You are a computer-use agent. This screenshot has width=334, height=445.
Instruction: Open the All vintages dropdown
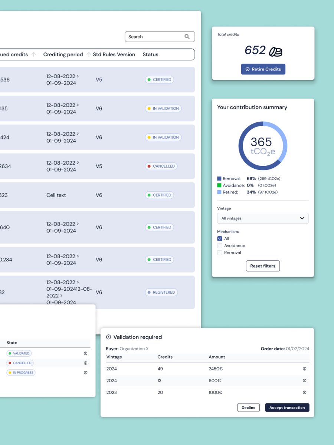263,218
